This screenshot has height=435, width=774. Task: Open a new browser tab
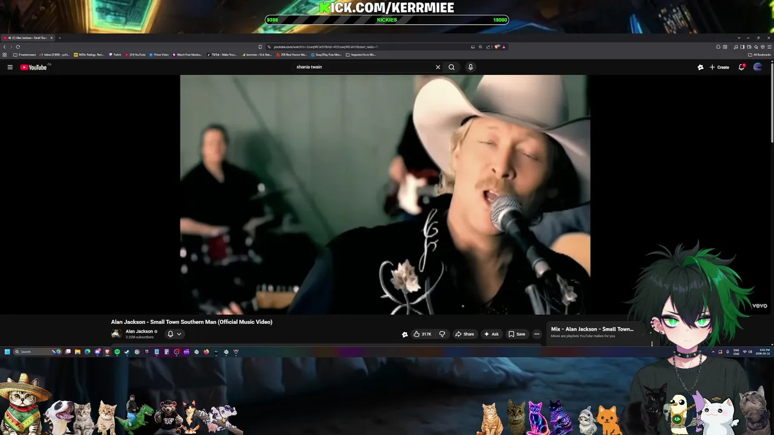coord(59,37)
